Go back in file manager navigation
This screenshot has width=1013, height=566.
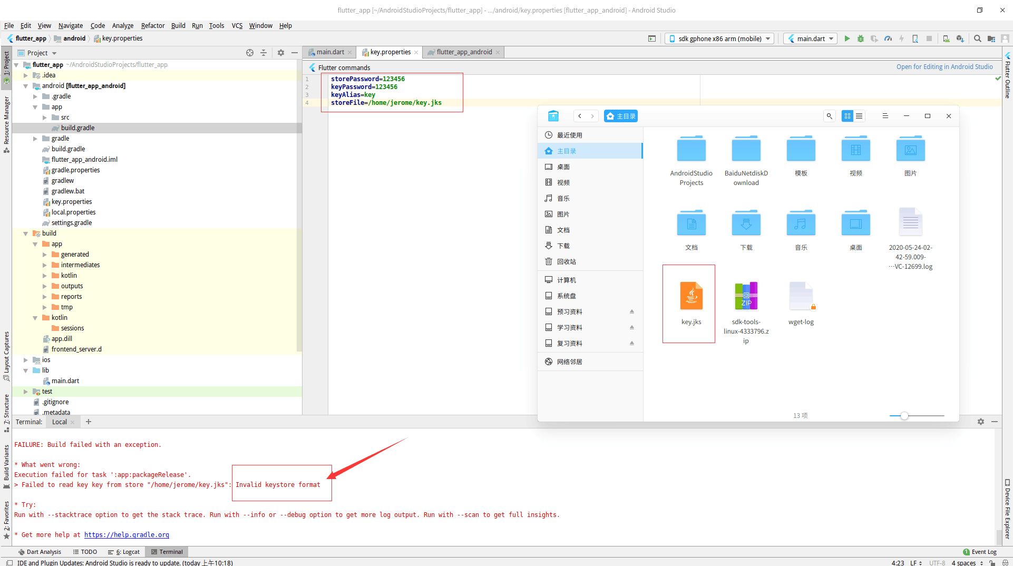(x=580, y=116)
